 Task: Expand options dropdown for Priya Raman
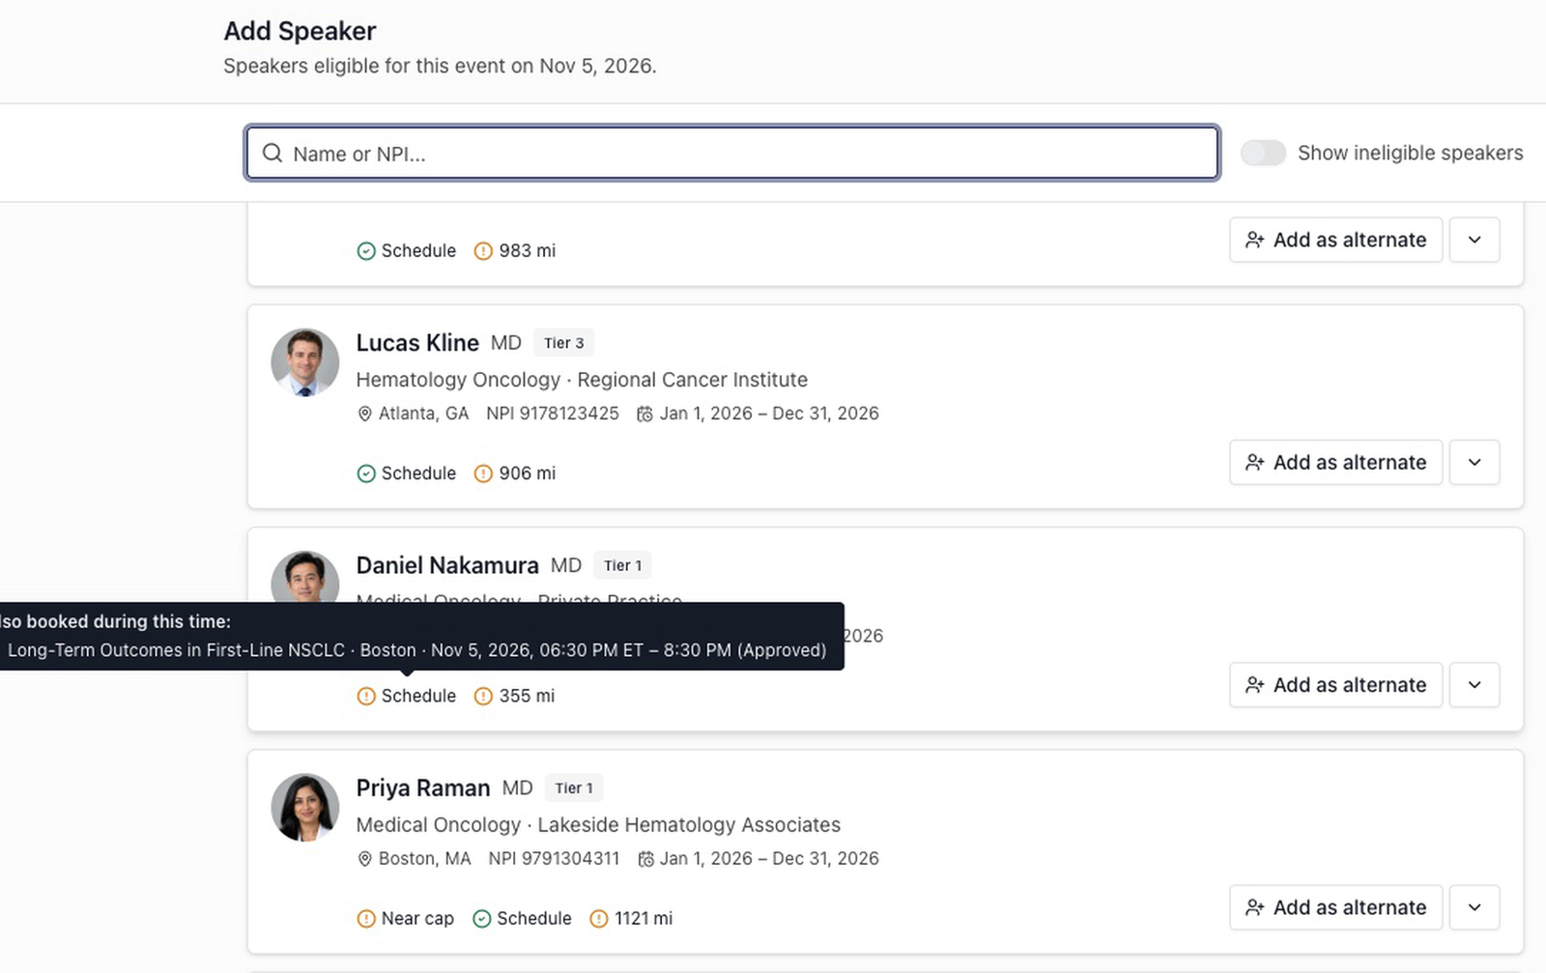point(1474,907)
